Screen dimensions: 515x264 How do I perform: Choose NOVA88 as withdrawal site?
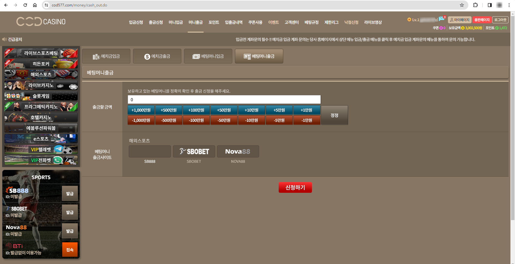(238, 152)
